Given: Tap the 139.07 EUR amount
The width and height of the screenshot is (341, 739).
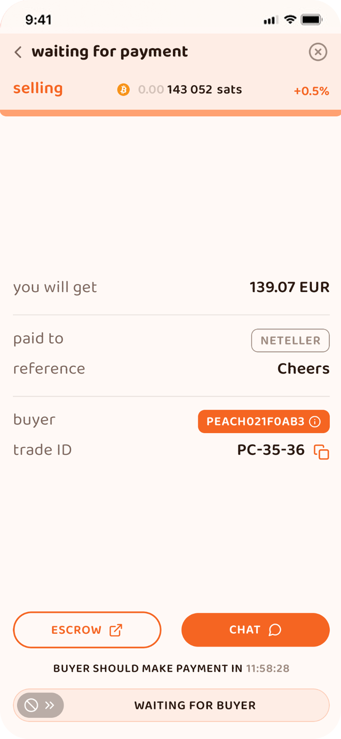Looking at the screenshot, I should (x=290, y=287).
